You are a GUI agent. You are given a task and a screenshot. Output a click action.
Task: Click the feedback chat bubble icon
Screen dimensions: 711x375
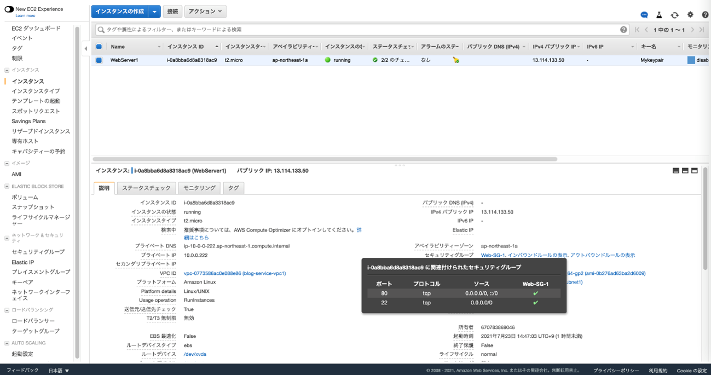[644, 15]
